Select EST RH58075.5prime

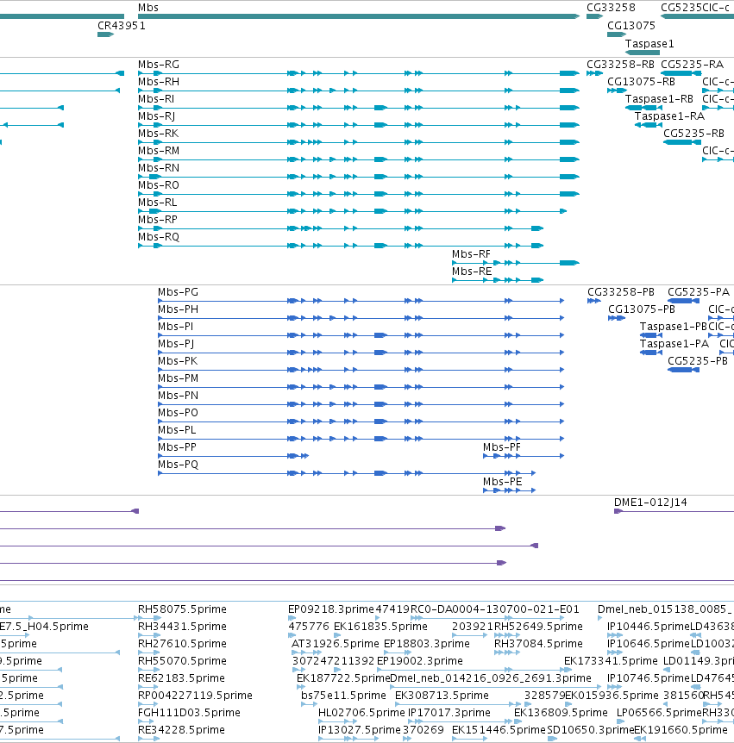click(x=182, y=609)
